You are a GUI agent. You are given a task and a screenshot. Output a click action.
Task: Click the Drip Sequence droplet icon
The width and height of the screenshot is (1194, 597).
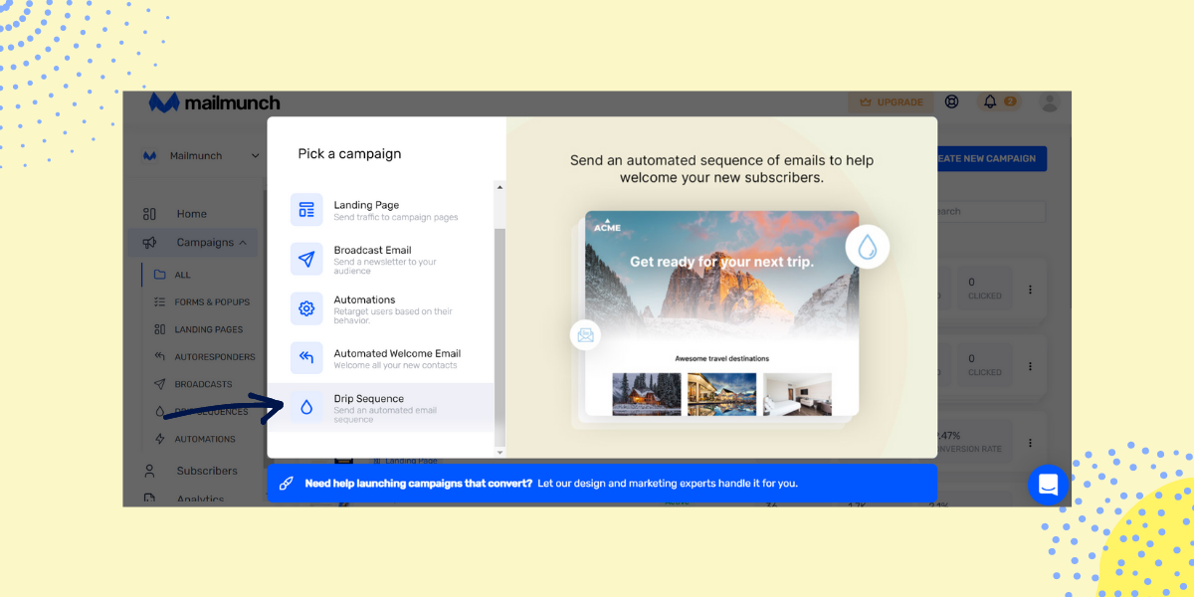pos(306,407)
